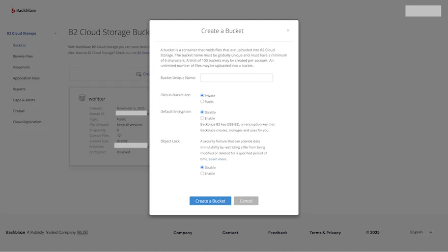Click the blue Create a Bucket button
This screenshot has width=448, height=252.
point(210,201)
